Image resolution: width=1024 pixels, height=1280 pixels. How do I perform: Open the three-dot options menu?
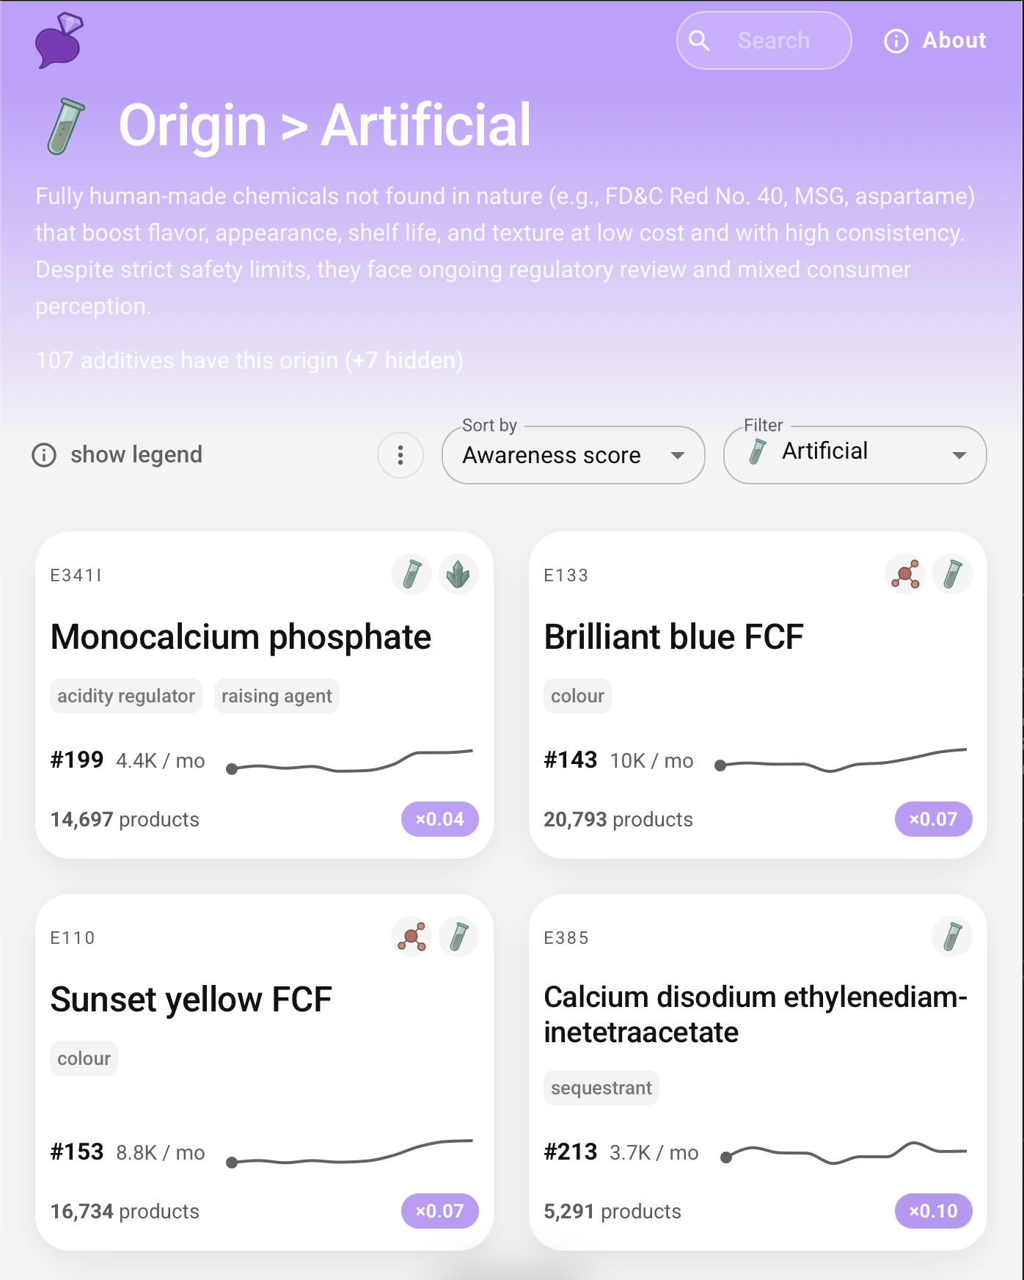pyautogui.click(x=401, y=455)
